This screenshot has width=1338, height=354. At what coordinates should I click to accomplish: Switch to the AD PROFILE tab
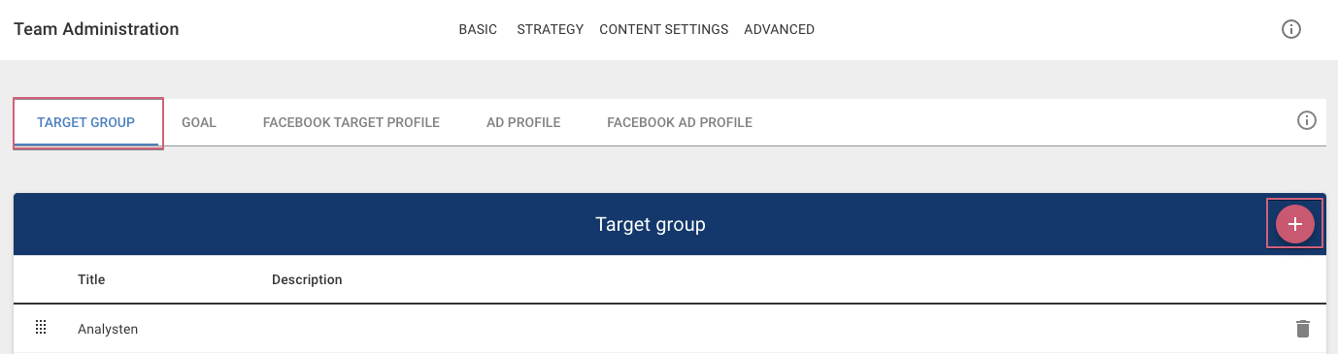(x=523, y=122)
